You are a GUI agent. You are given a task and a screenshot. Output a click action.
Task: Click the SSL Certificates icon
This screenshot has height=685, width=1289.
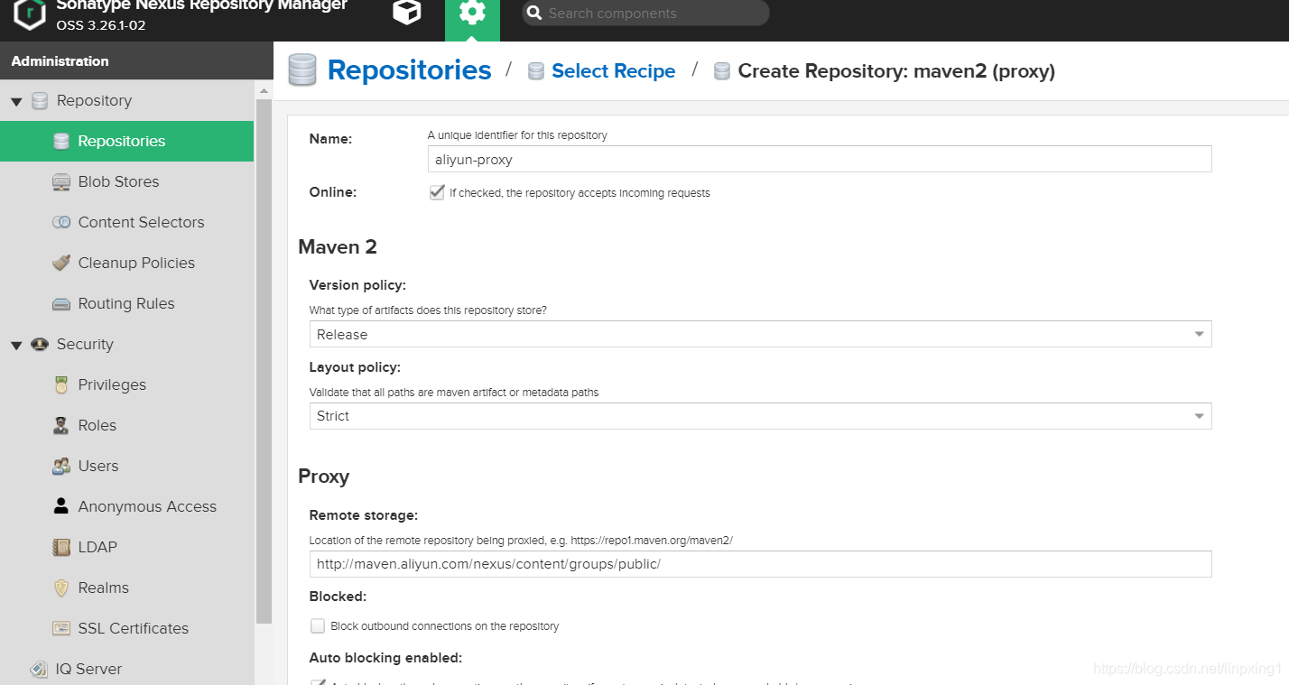coord(61,629)
